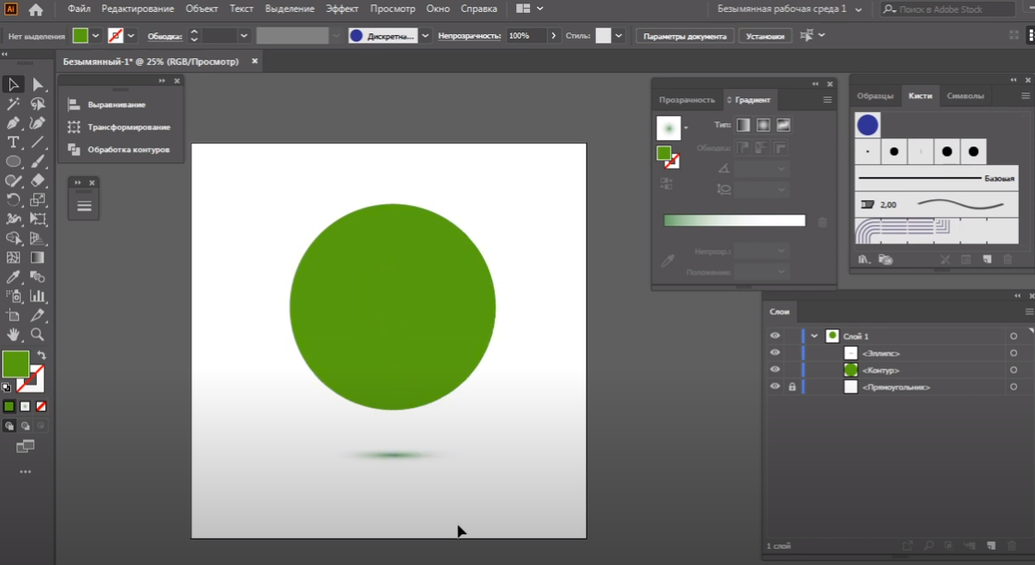Click the Home icon in top bar
This screenshot has width=1035, height=565.
tap(35, 9)
